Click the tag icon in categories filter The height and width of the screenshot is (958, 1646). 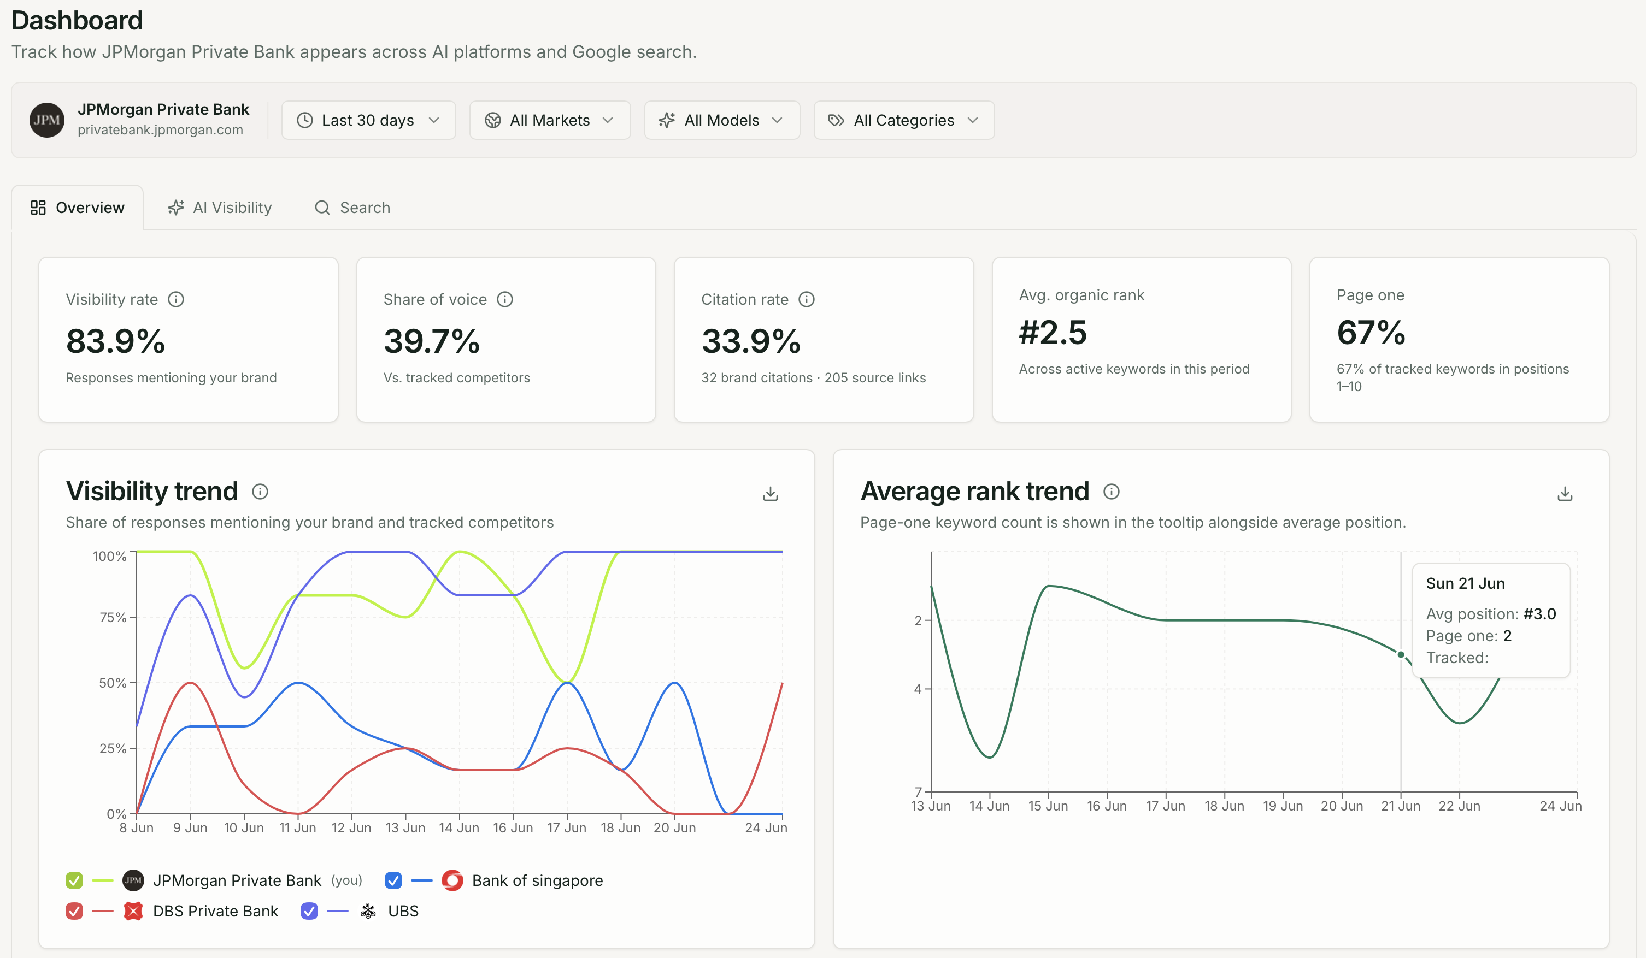pyautogui.click(x=836, y=120)
